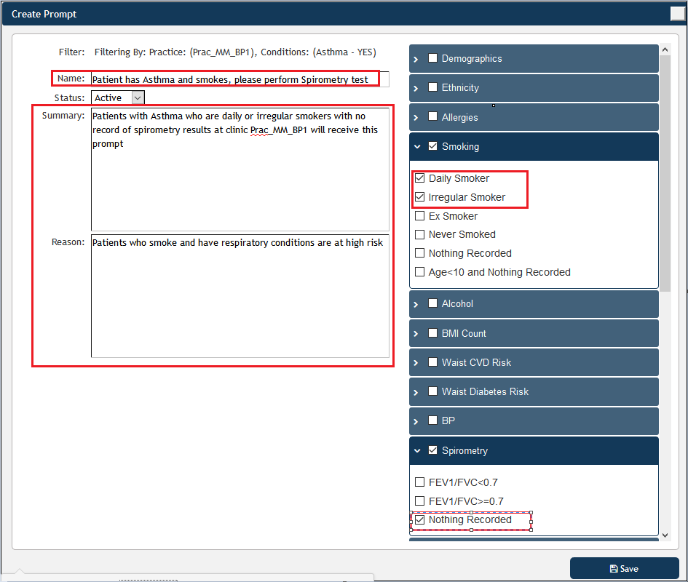This screenshot has width=688, height=582.
Task: Click the window button in the Create Prompt title bar
Action: click(x=678, y=14)
